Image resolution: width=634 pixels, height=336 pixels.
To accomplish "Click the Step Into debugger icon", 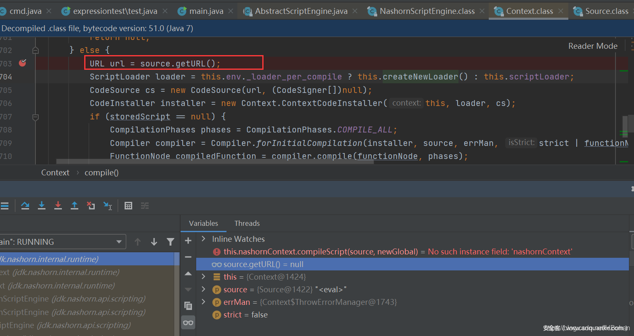I will click(x=42, y=206).
